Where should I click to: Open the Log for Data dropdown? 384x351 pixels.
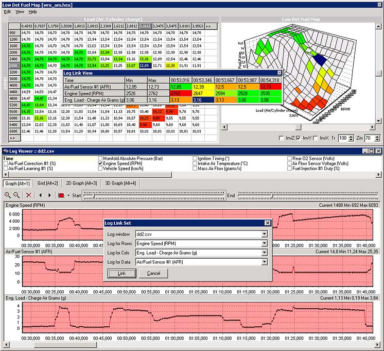coord(264,262)
